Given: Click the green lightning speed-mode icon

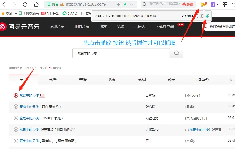Looking at the screenshot, I should pyautogui.click(x=125, y=4).
